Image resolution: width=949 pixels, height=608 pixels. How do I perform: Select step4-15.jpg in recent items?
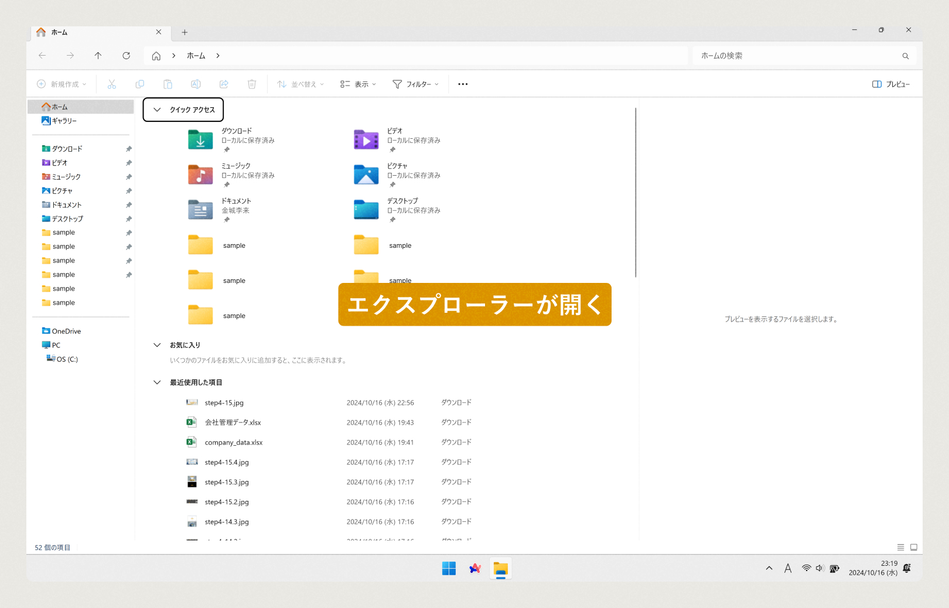click(x=224, y=402)
